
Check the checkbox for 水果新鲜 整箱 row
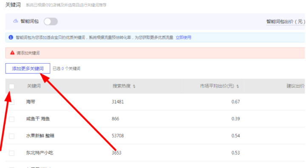pyautogui.click(x=12, y=136)
